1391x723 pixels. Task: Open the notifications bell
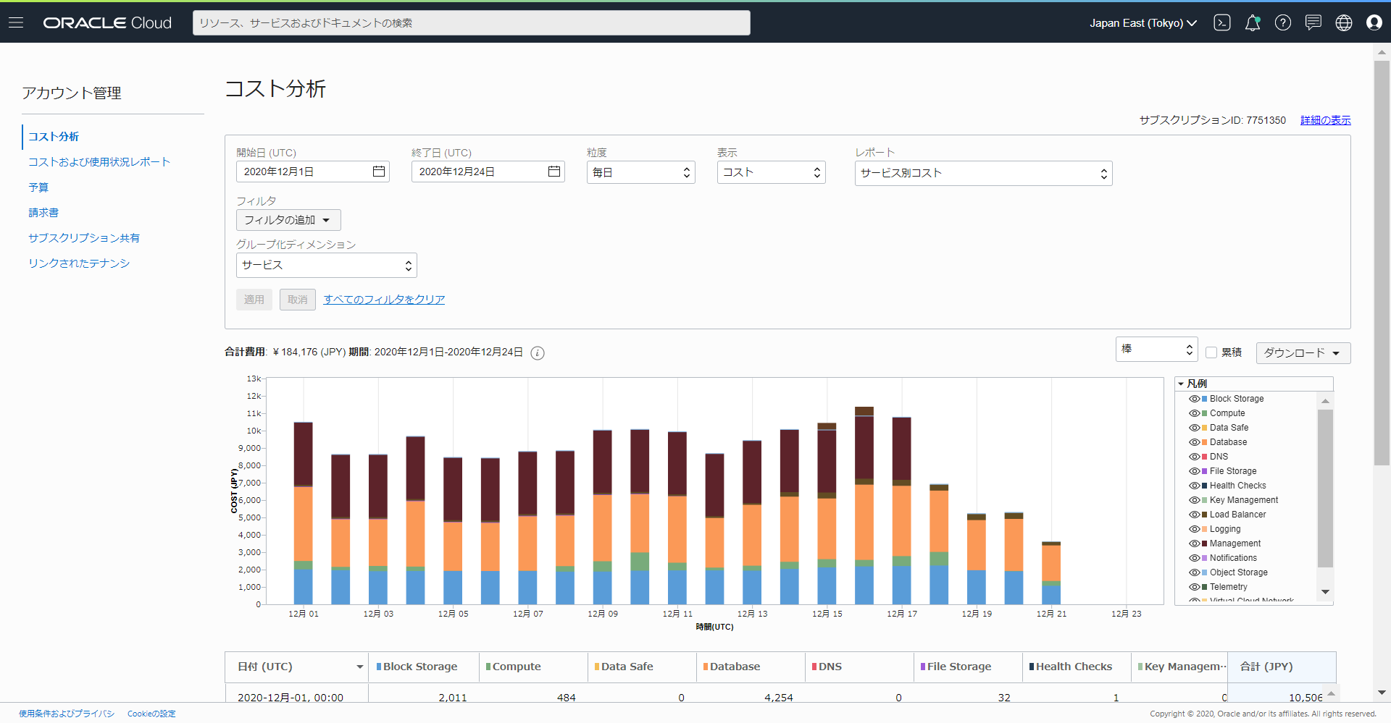[1252, 22]
